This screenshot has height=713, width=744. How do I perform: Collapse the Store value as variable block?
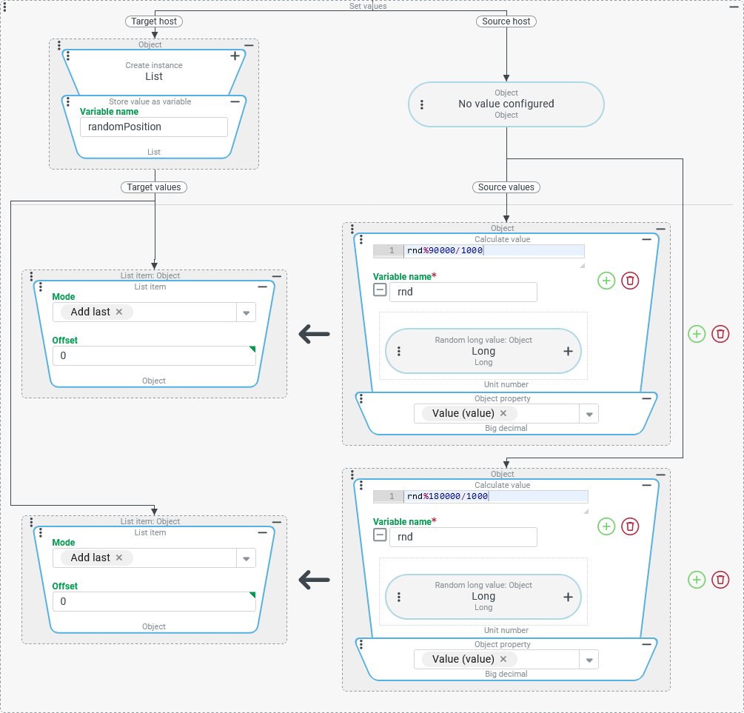click(235, 101)
